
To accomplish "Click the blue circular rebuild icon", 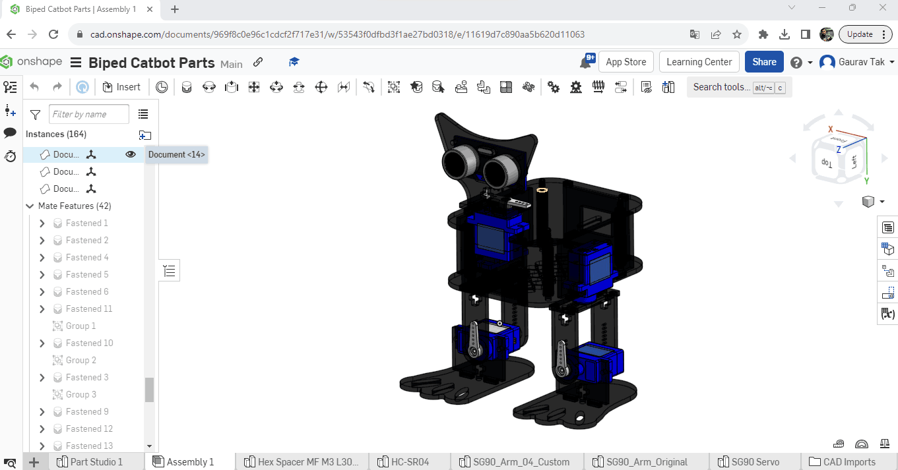I will [x=82, y=87].
